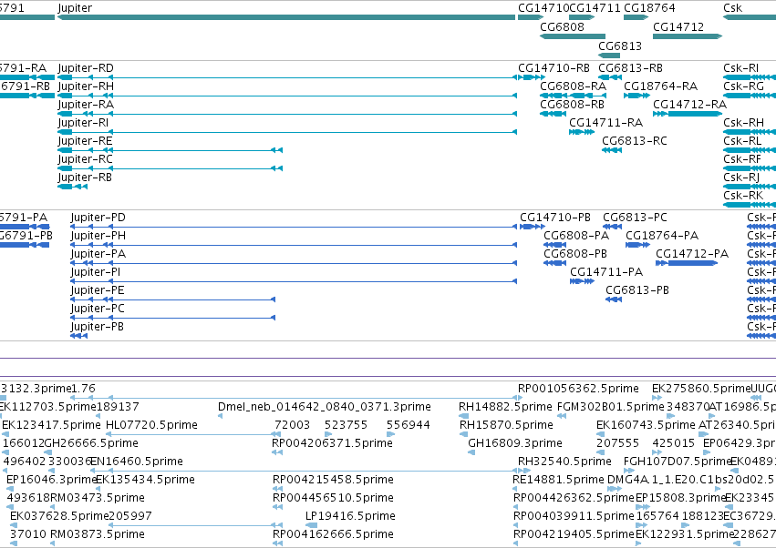Screen dimensions: 776x548
Task: Select the CG14711-PA protein label
Action: (x=606, y=272)
